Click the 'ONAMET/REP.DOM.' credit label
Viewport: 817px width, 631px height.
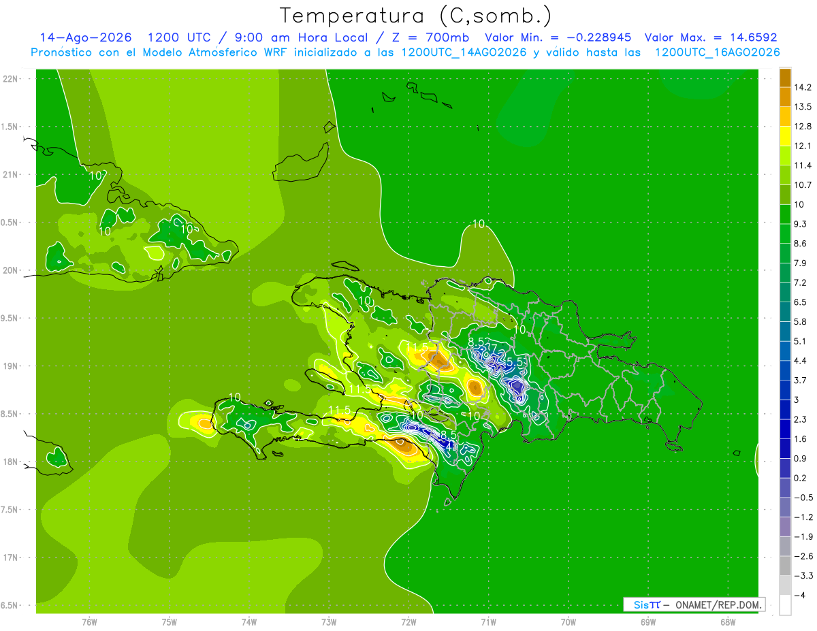(719, 604)
